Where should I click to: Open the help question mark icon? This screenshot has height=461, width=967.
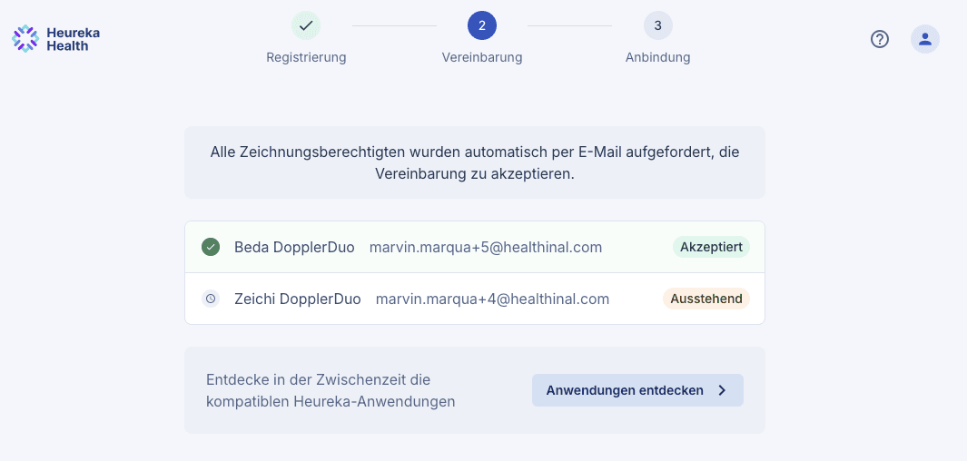[880, 39]
